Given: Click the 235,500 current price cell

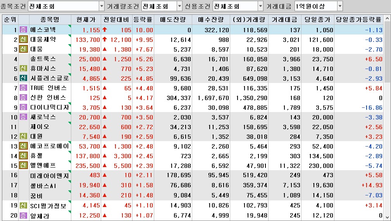Looking at the screenshot, I should [88, 166].
